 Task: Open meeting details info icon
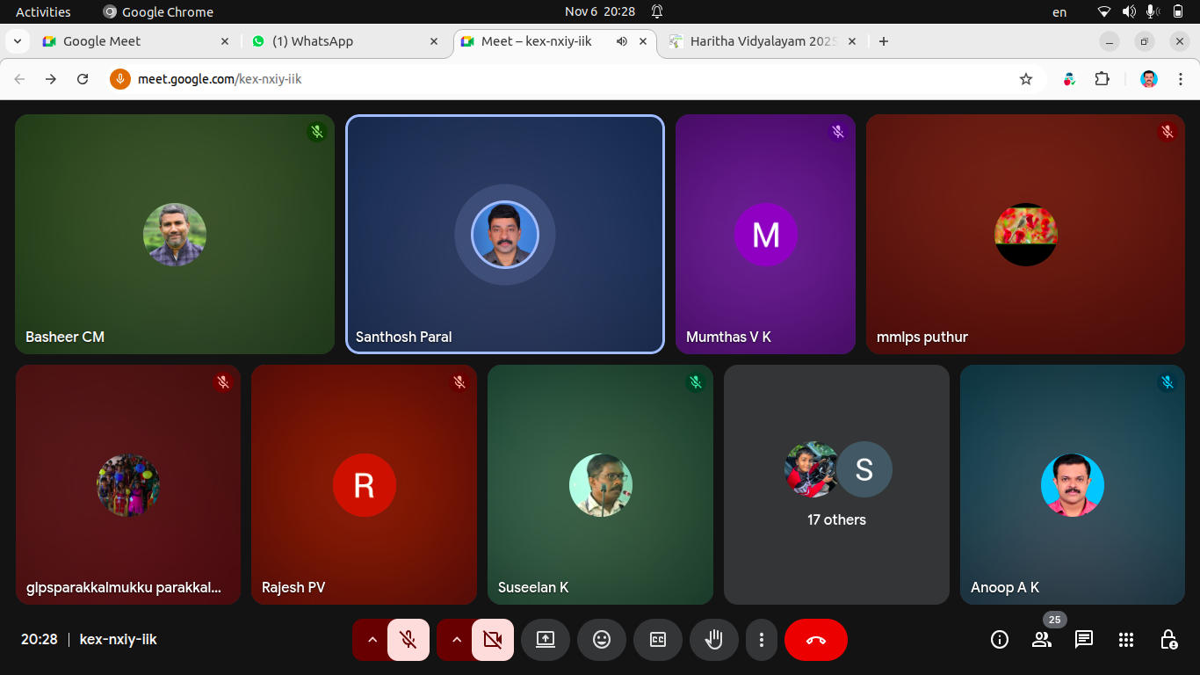(1000, 640)
